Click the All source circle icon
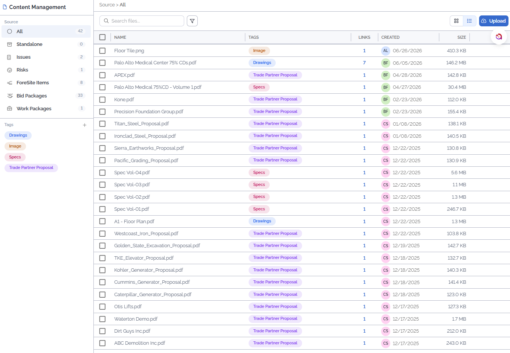510x353 pixels. (x=9, y=32)
